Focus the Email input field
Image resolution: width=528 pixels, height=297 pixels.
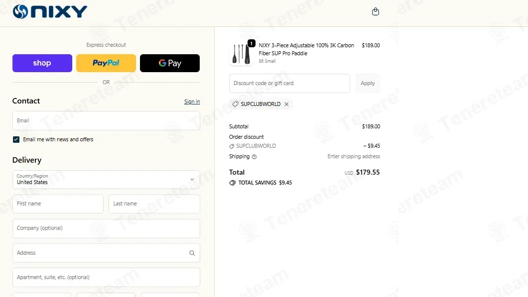pos(106,121)
